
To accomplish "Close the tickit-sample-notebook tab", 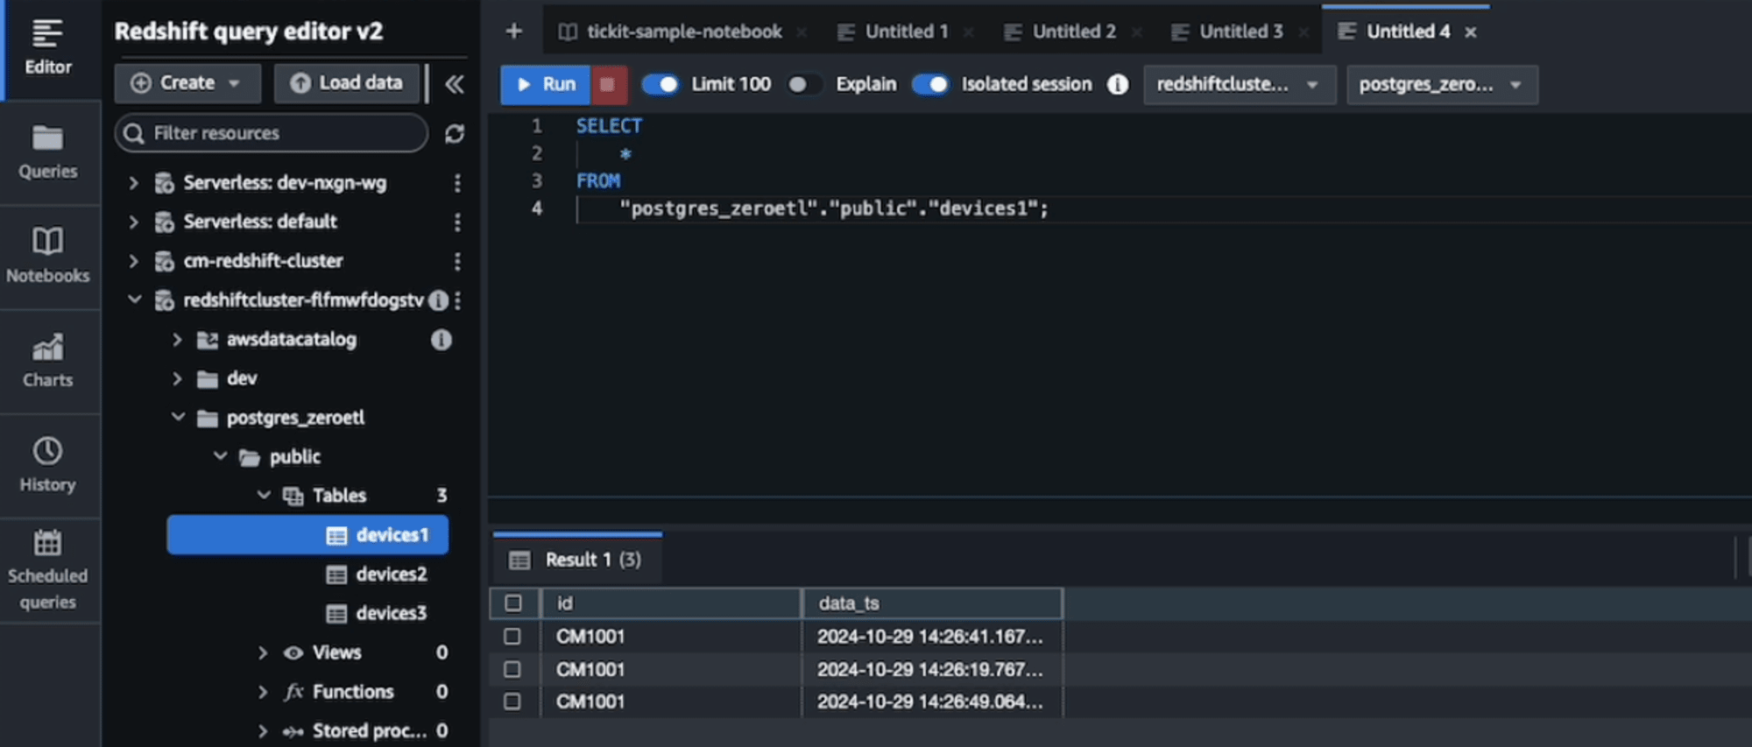I will pyautogui.click(x=802, y=32).
